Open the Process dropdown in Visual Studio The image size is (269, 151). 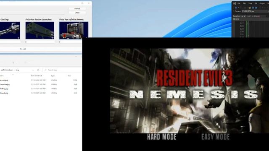[x=255, y=11]
